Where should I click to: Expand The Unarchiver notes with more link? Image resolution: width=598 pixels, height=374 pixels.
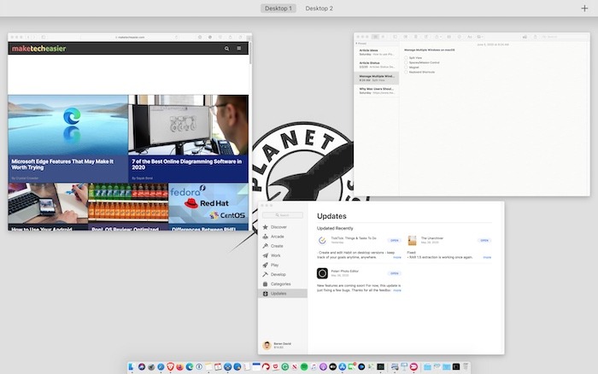pos(487,257)
